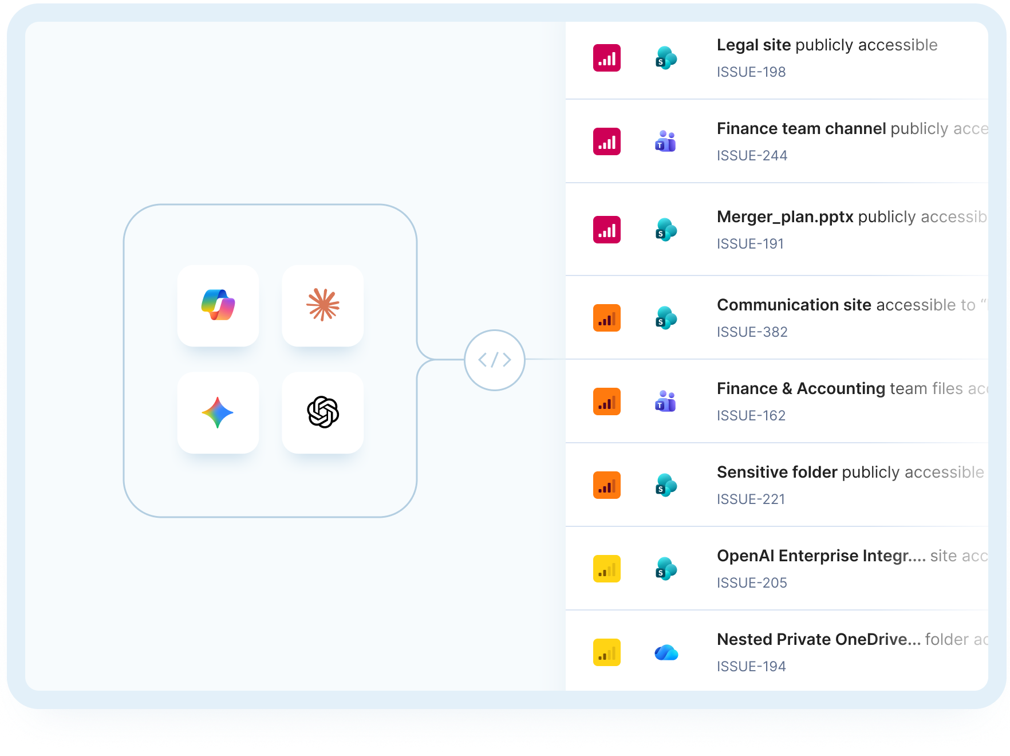Viewport: 1010px width, 756px height.
Task: Open the Sensitive folder publicly accessible issue
Action: tap(851, 472)
